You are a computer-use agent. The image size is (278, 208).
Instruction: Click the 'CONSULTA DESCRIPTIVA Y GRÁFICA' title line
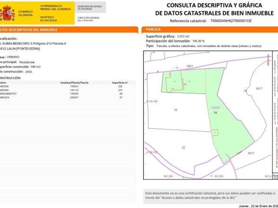coord(214,5)
